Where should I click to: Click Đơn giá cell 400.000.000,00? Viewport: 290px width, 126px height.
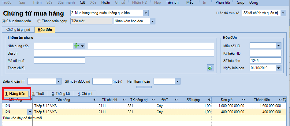point(229,112)
